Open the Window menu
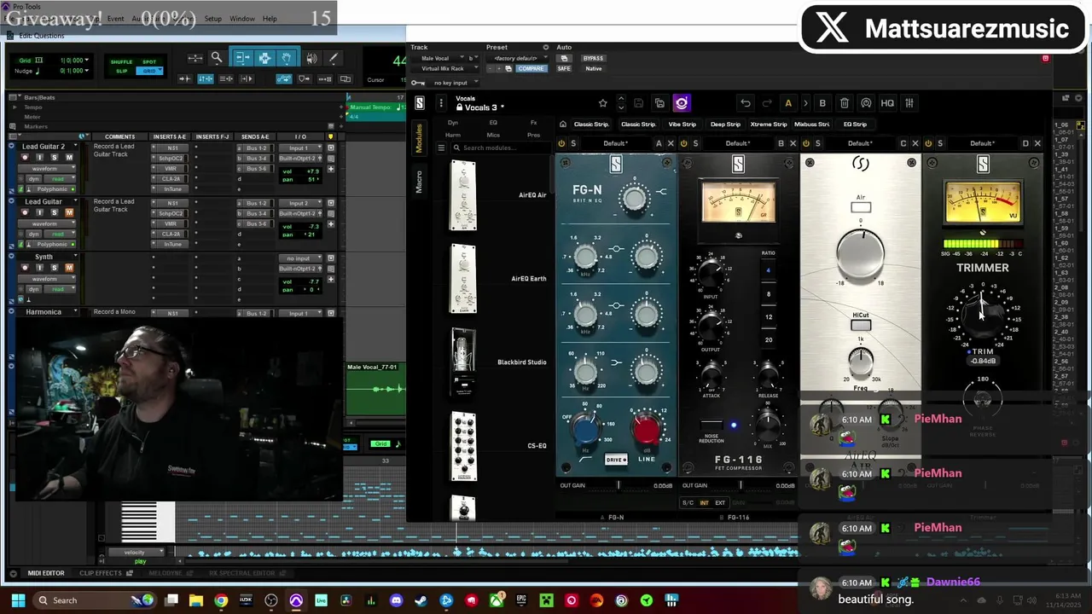The image size is (1092, 614). pos(242,19)
